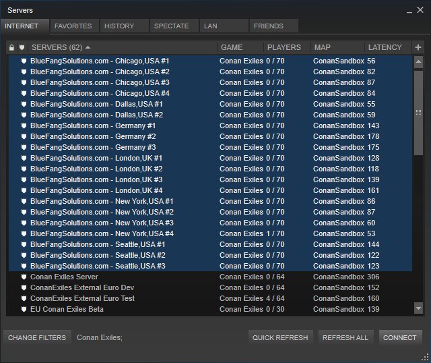Click shield icon of Dallas,USA #2 server
This screenshot has height=363, width=431.
24,115
